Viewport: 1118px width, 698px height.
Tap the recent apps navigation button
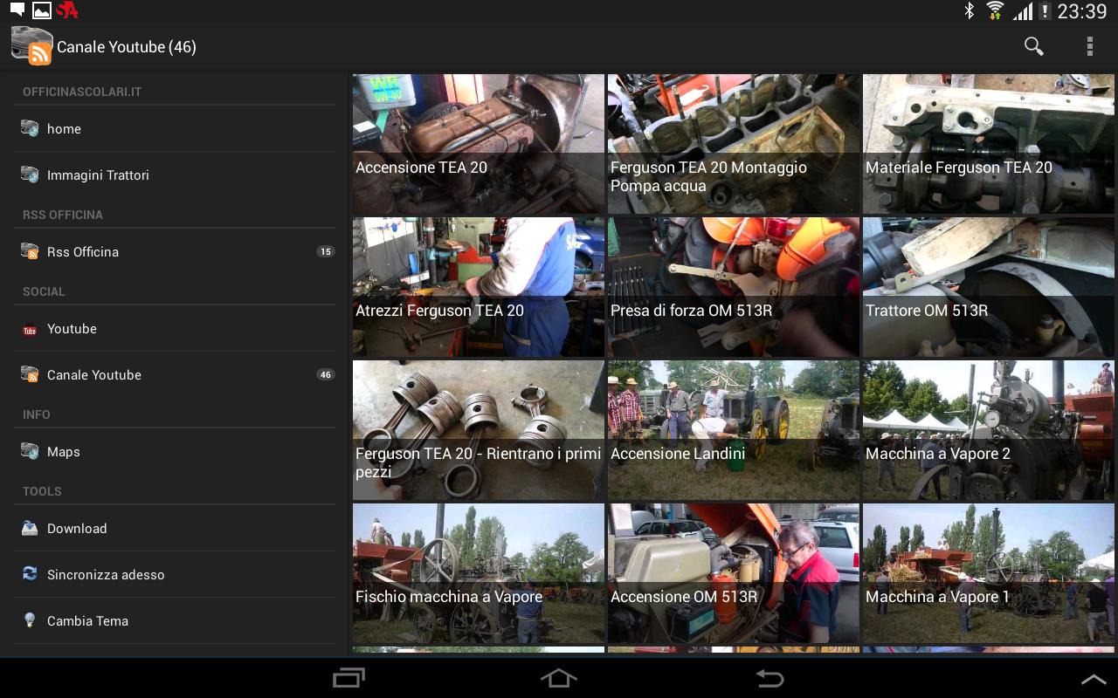pos(349,678)
